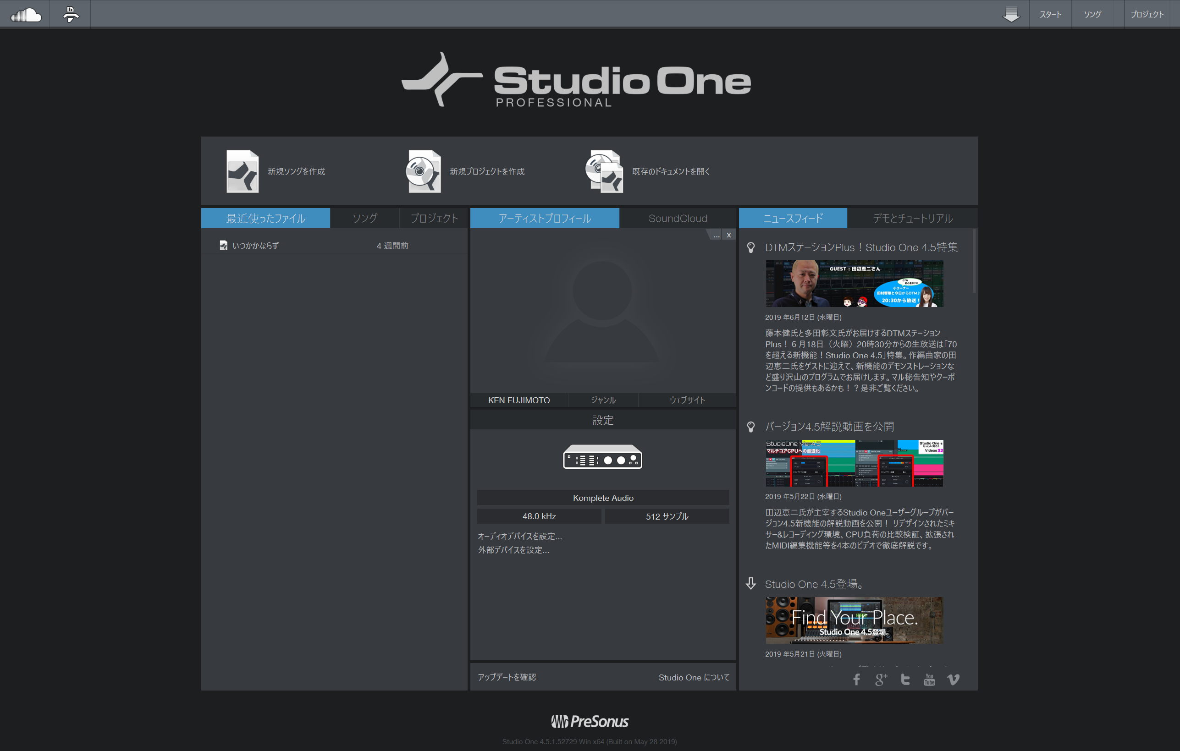Click the DTMステーションPlus news thumbnail

click(854, 284)
